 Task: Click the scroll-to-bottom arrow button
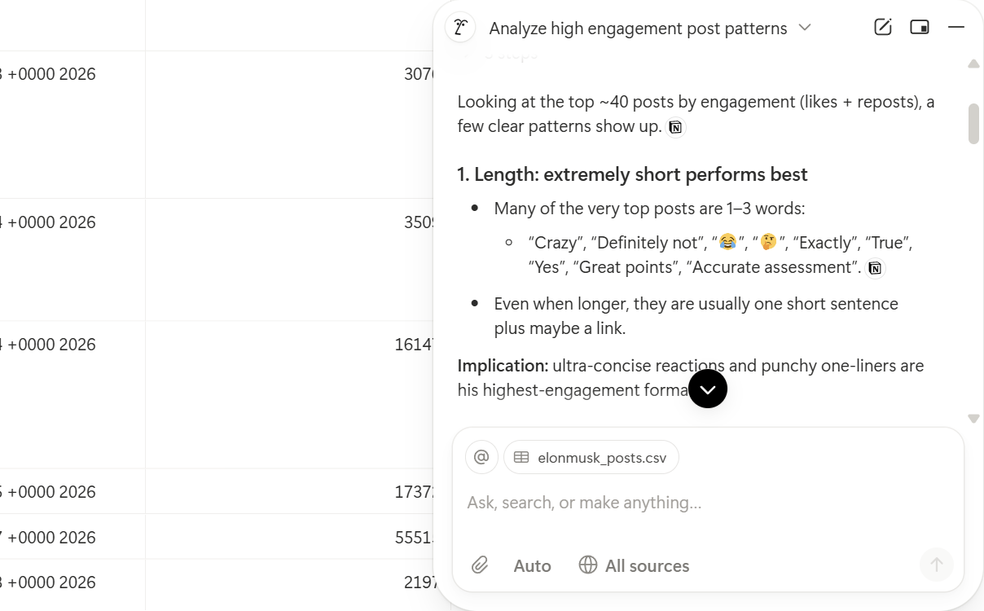point(708,389)
